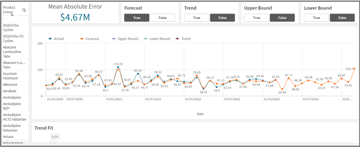
Task: Set Forecast toggle to False
Action: 162,18
